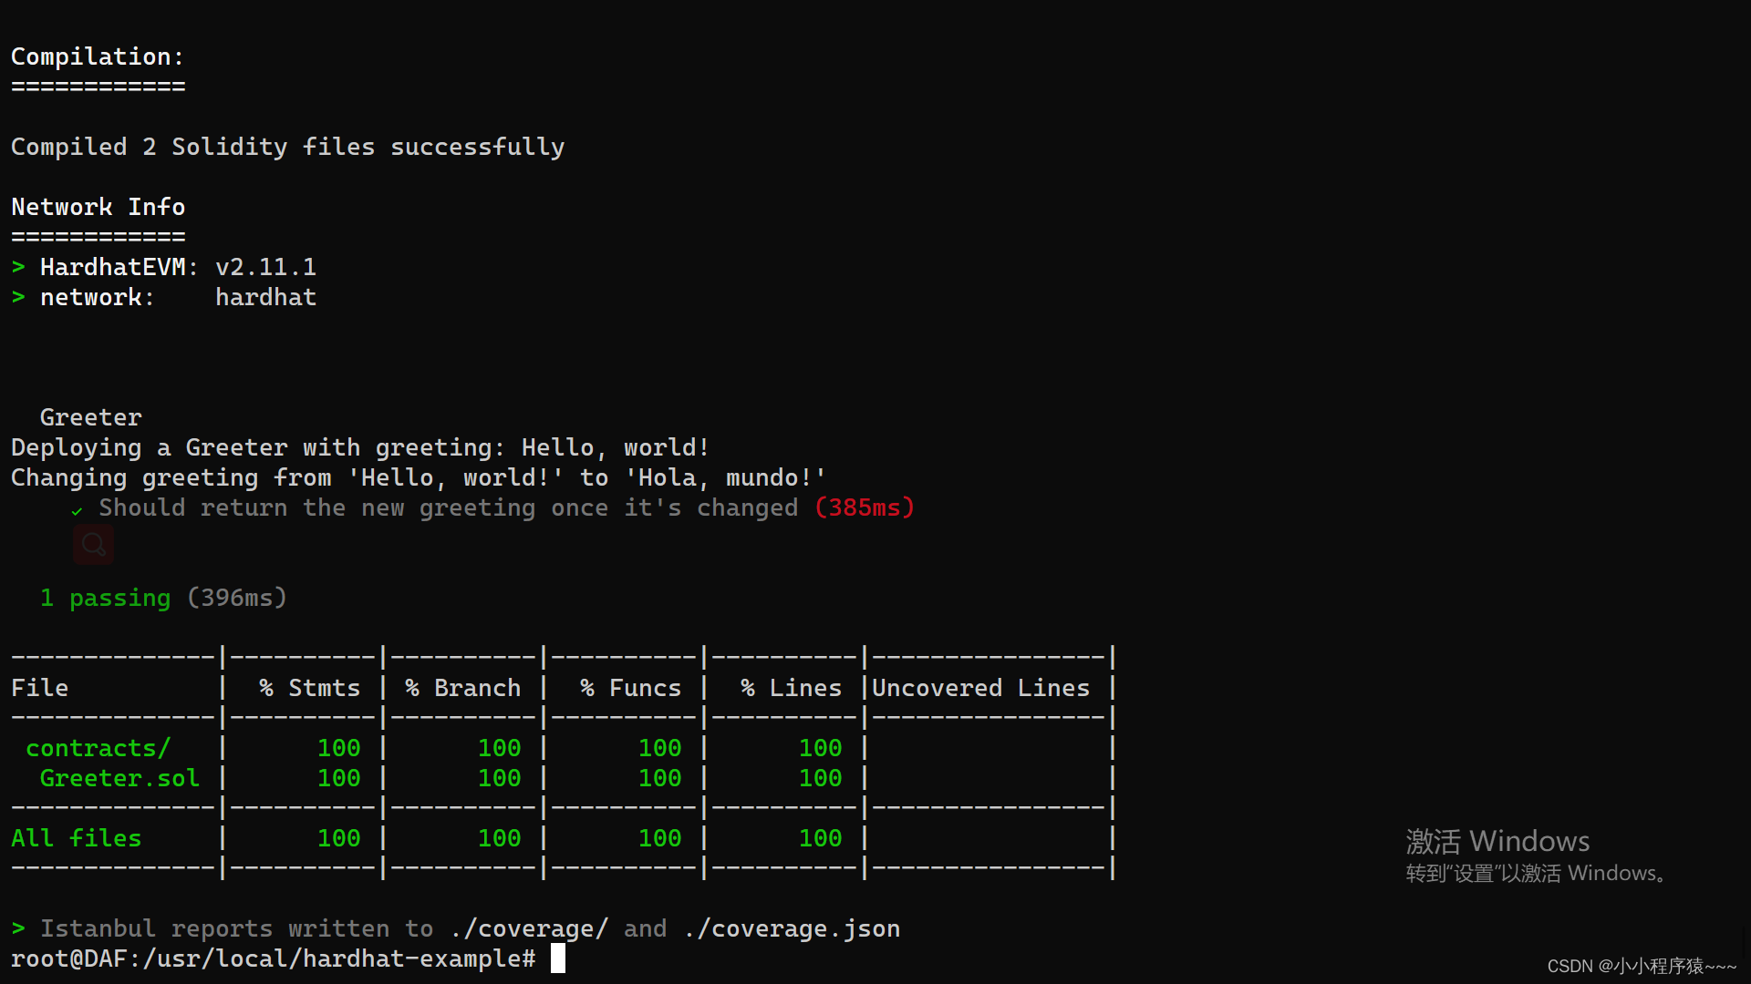Click the '% Stmts' column header
The width and height of the screenshot is (1751, 984).
coord(310,688)
